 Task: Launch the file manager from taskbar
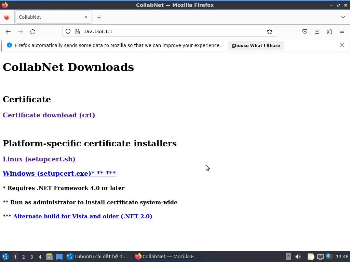(x=49, y=257)
